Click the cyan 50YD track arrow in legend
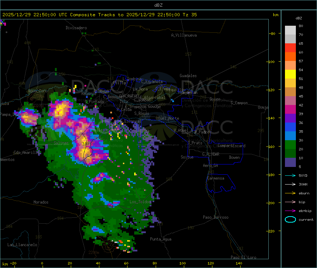 click(290, 175)
